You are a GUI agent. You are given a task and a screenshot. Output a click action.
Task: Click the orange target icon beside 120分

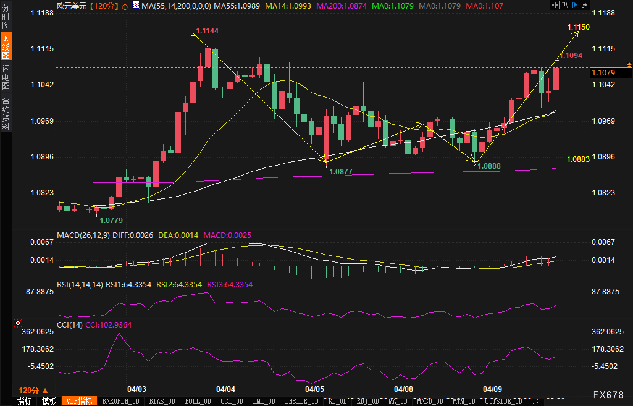point(125,6)
